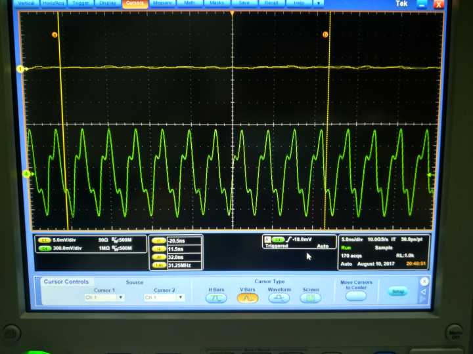Image resolution: width=473 pixels, height=354 pixels.
Task: Click the trigger level arrow on right graticule edge
Action: tap(430, 174)
